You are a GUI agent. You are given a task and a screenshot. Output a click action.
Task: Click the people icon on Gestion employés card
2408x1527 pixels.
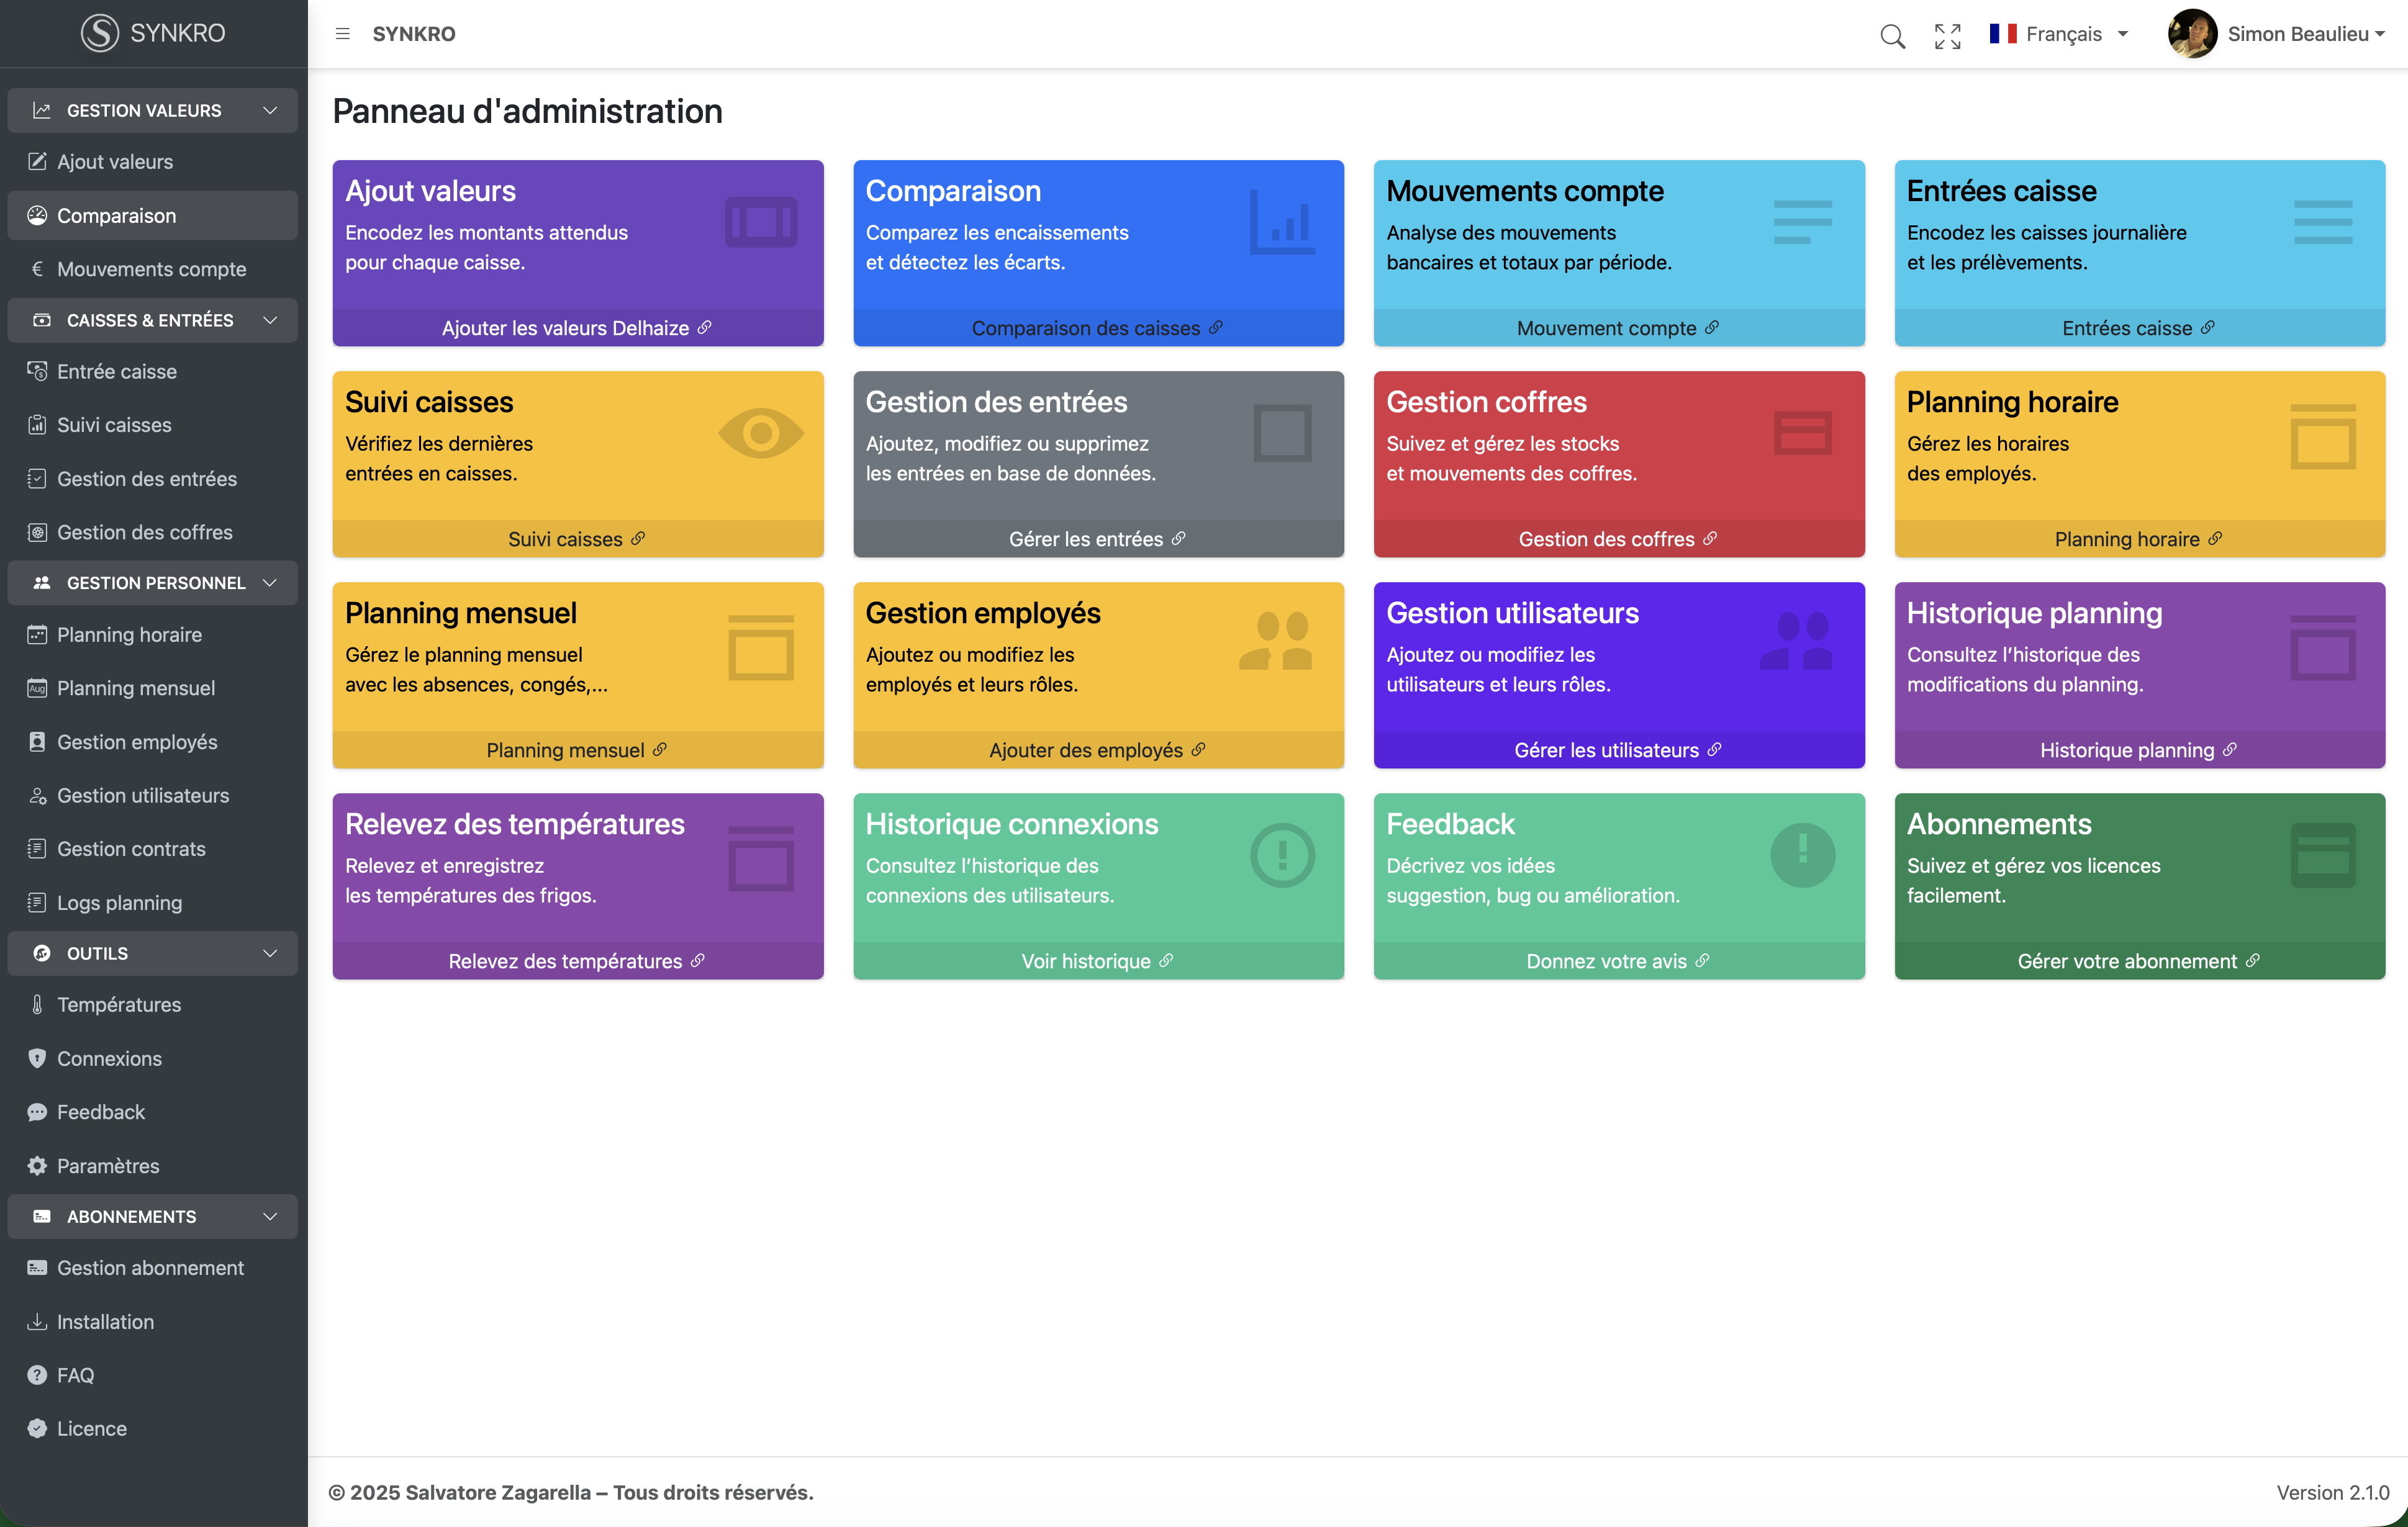click(x=1275, y=642)
